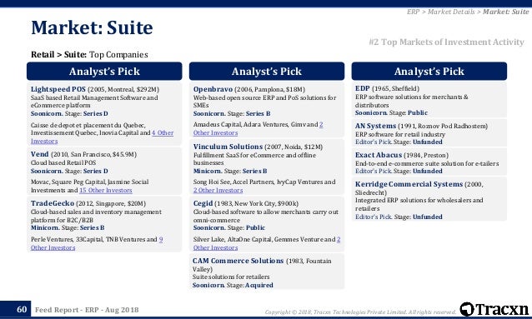The height and width of the screenshot is (319, 532).
Task: Select the Vend company title
Action: [40, 154]
